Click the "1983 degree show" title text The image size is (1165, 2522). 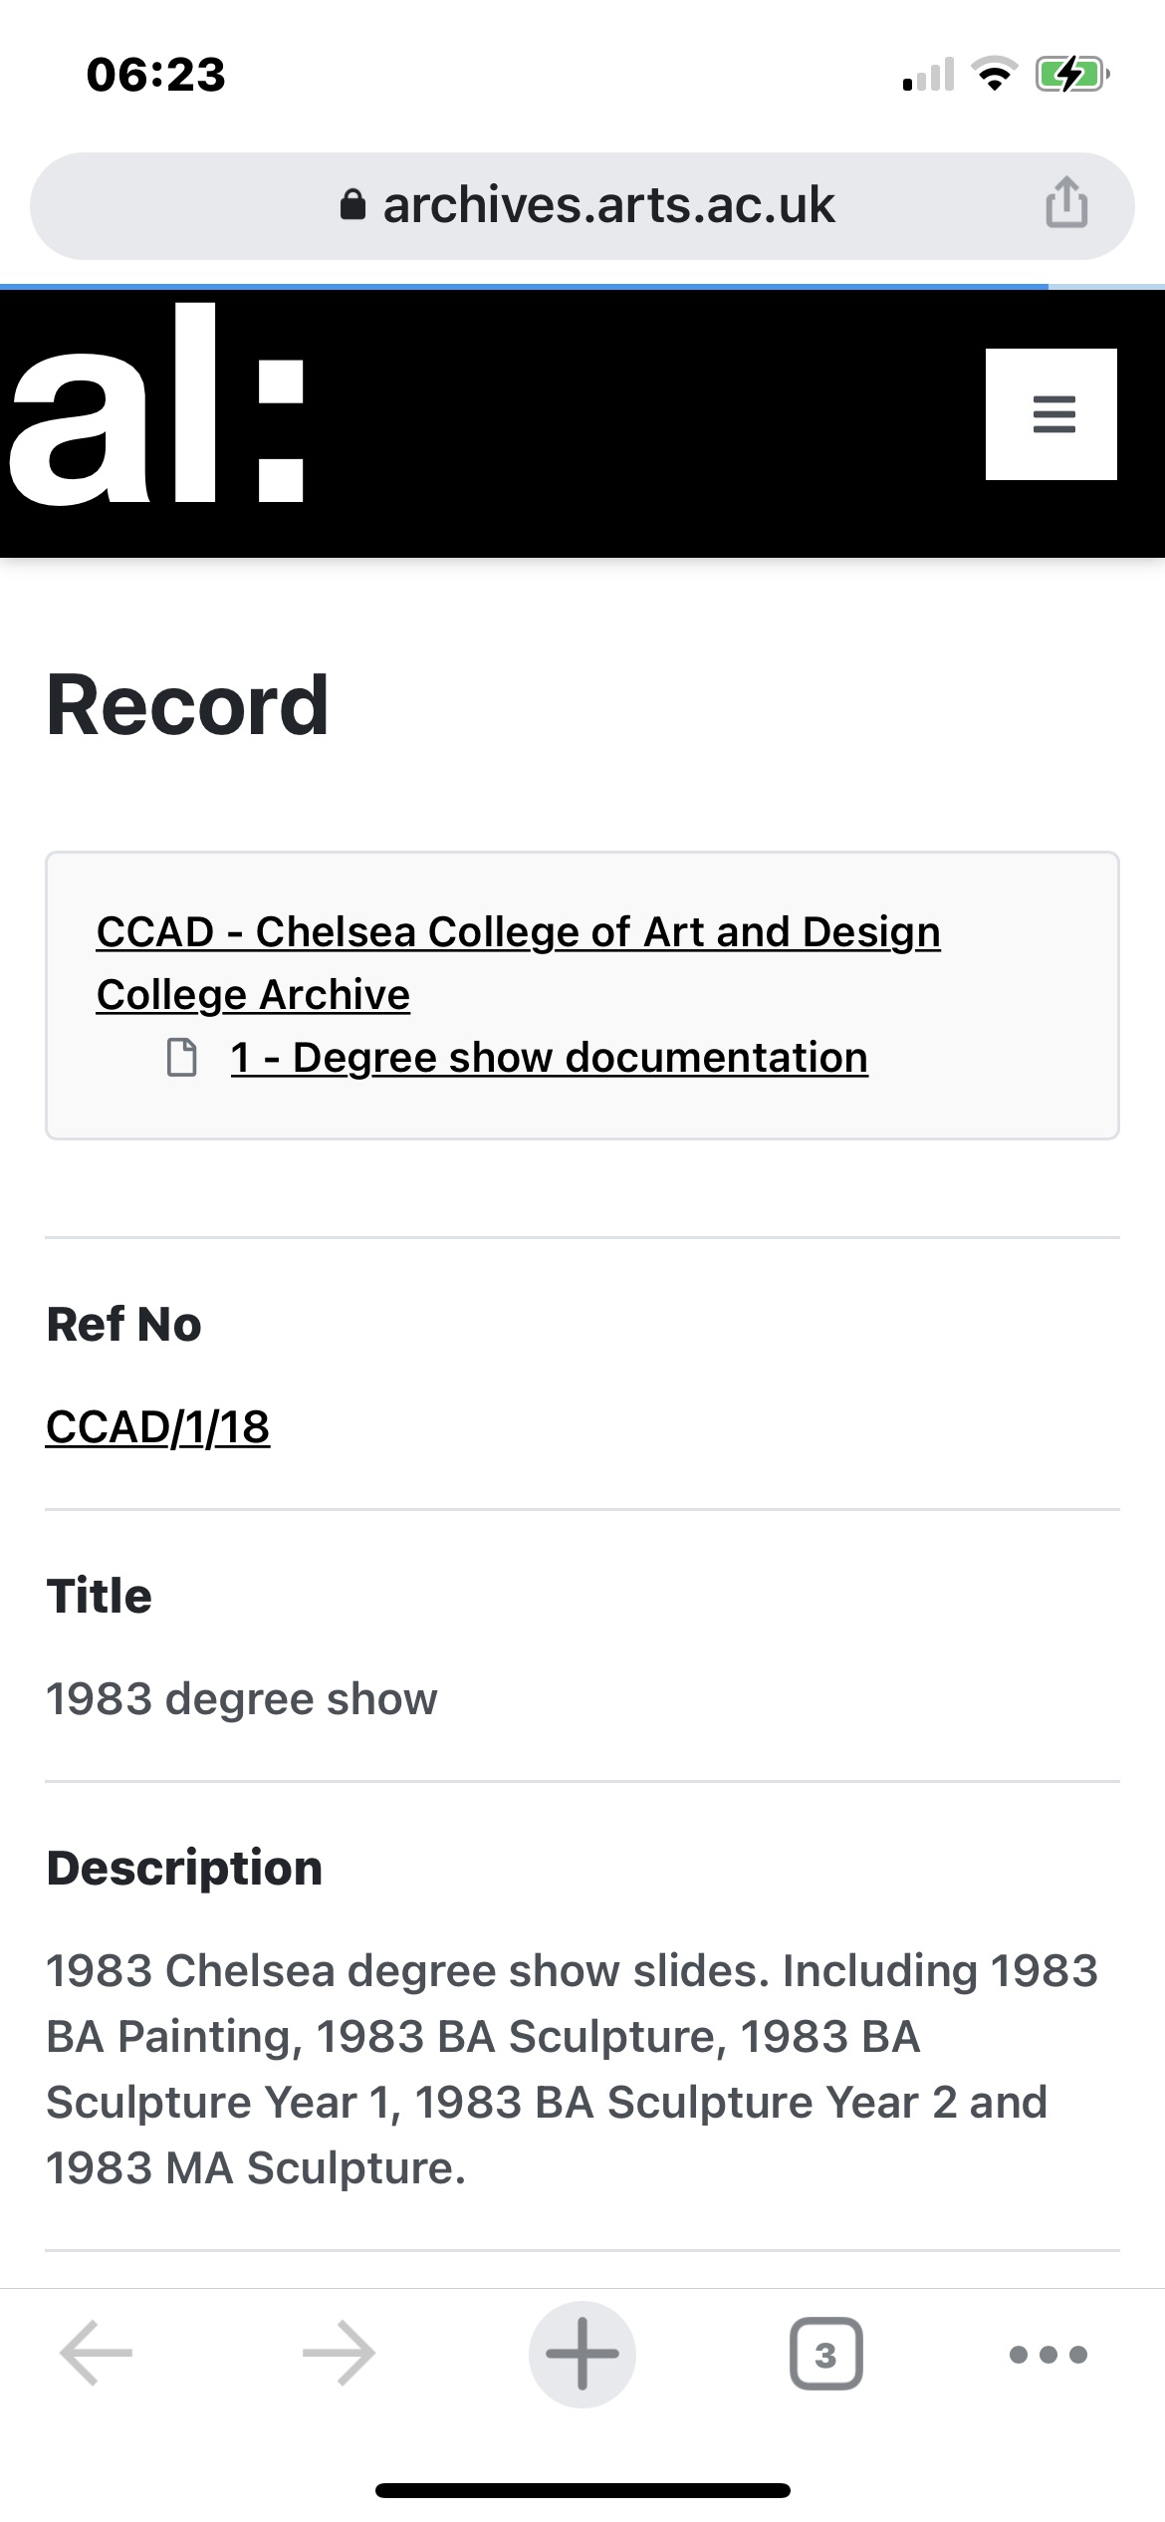[242, 1699]
